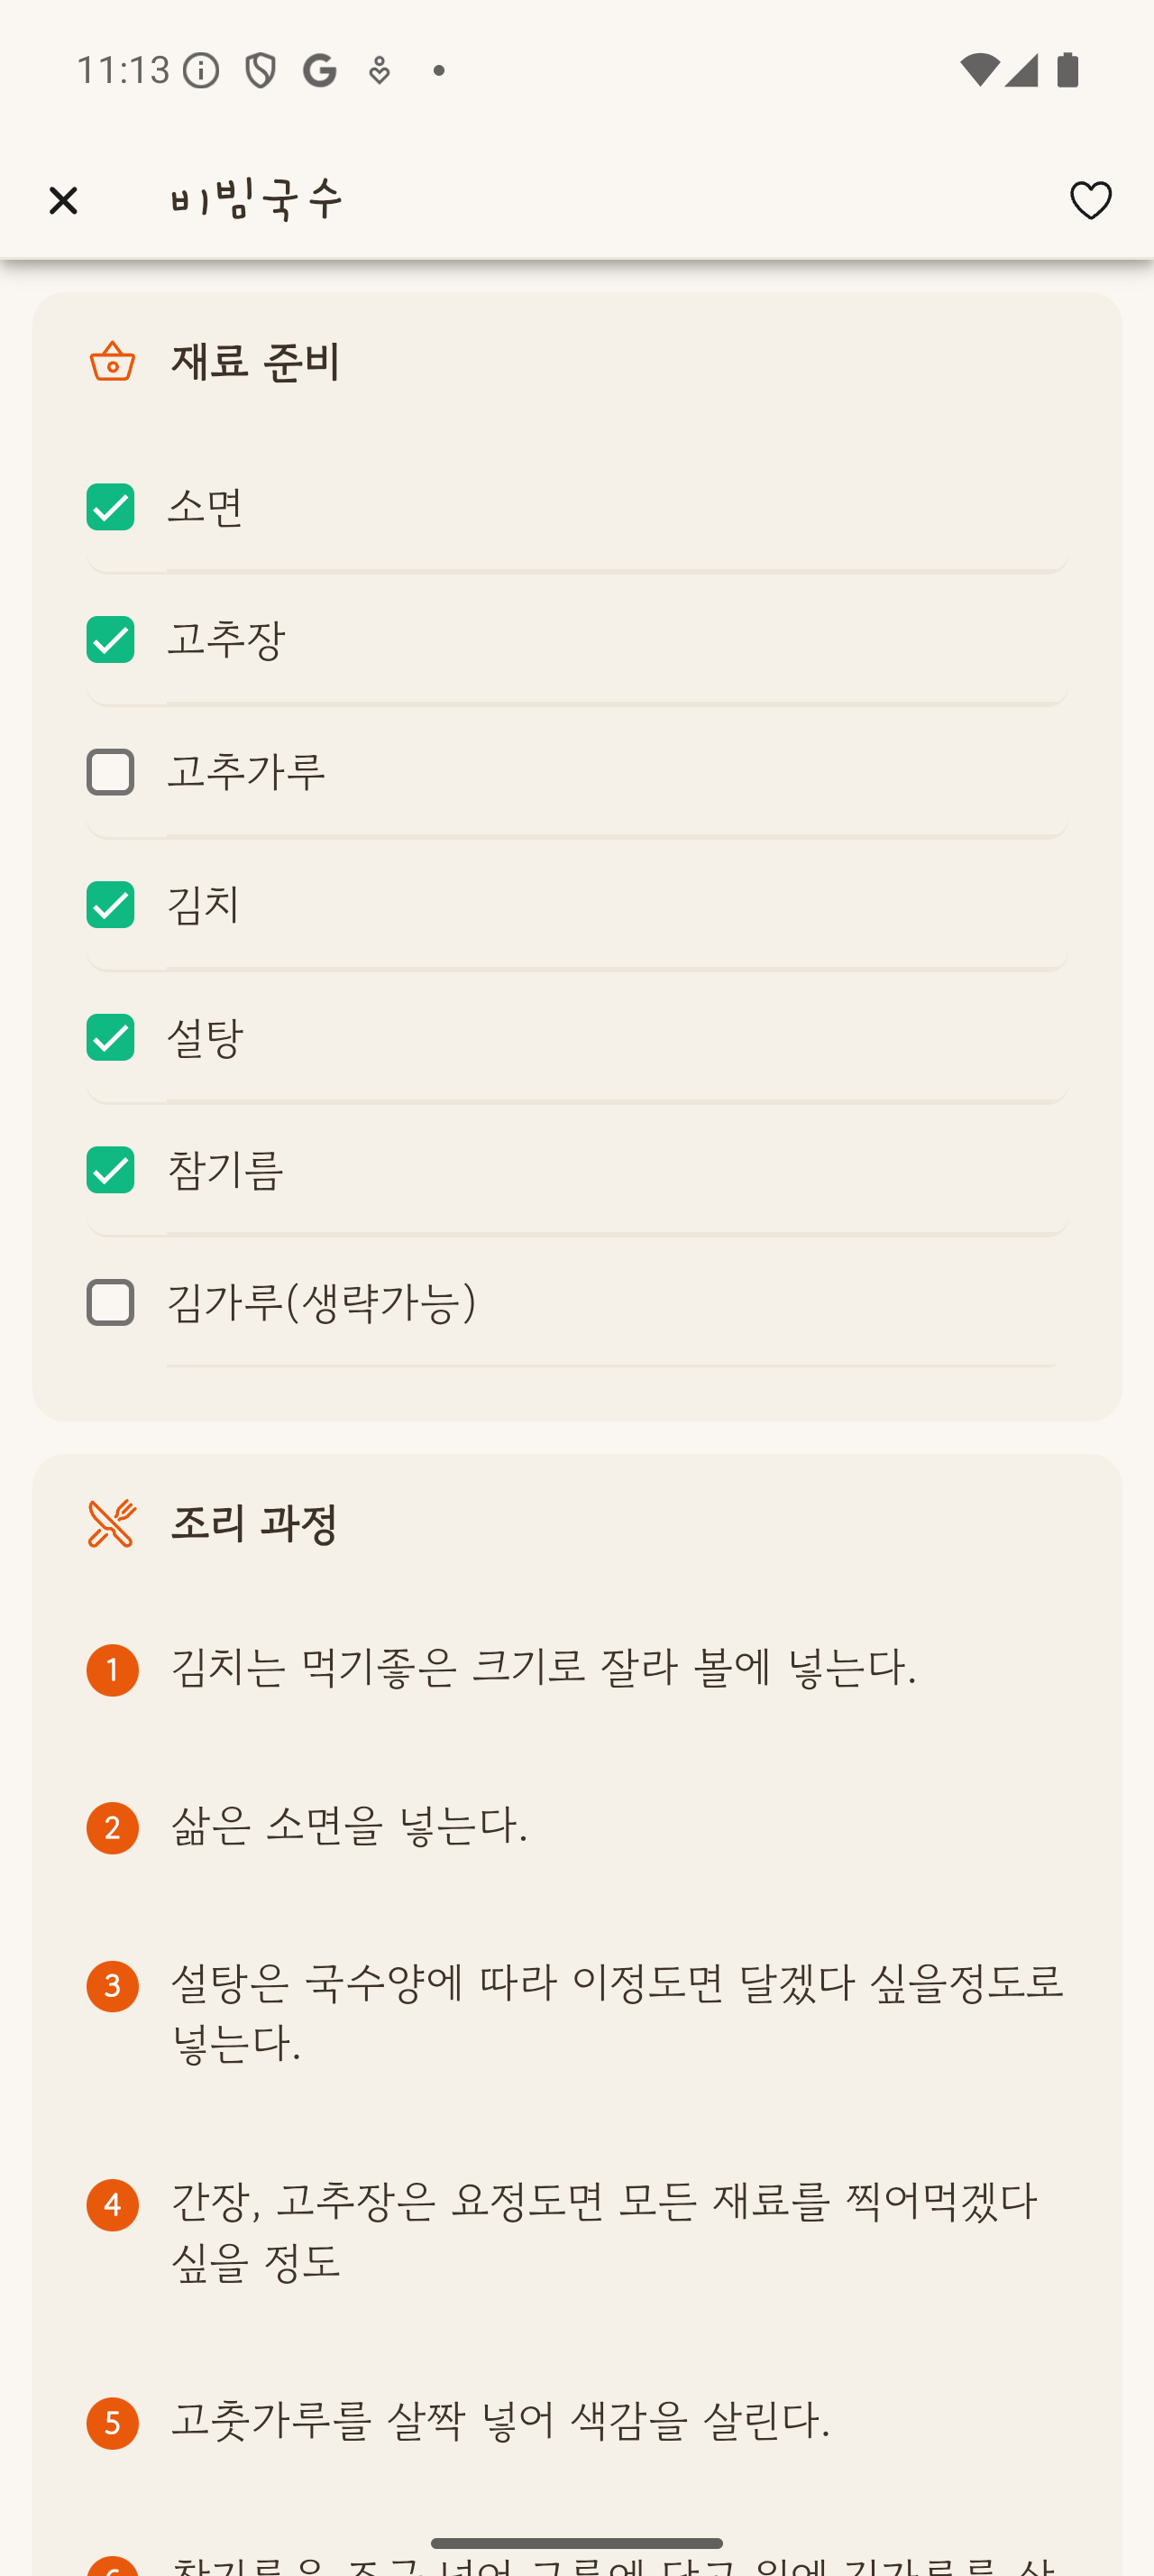Close the 비빔국수 recipe page

pyautogui.click(x=63, y=201)
